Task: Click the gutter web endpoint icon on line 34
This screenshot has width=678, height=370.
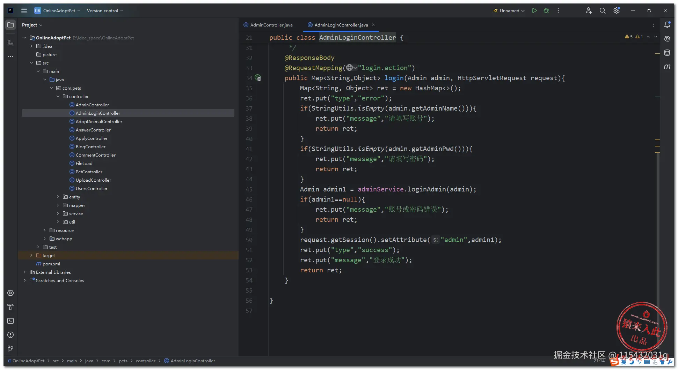Action: [x=258, y=78]
